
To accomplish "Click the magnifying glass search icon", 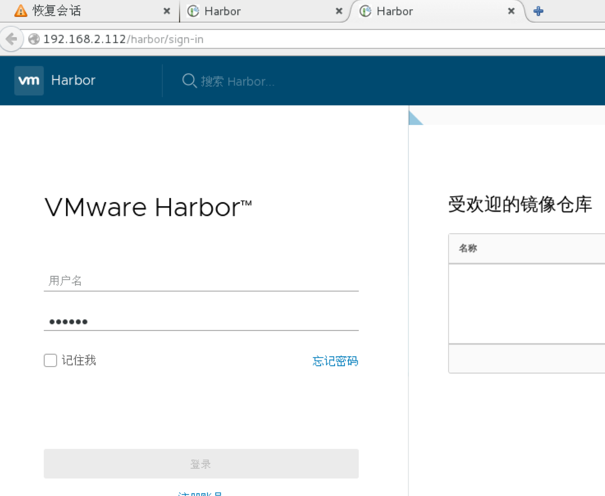I will 189,81.
